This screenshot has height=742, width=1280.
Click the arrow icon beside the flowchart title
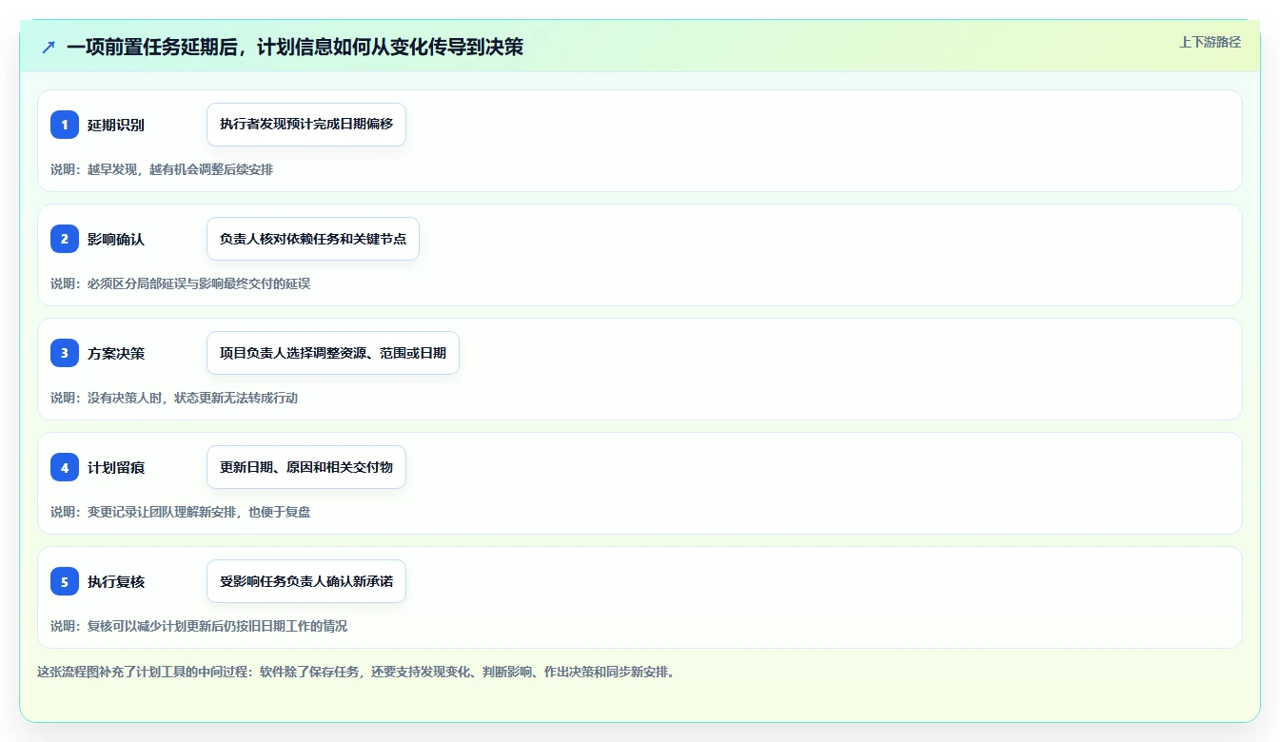click(x=49, y=47)
